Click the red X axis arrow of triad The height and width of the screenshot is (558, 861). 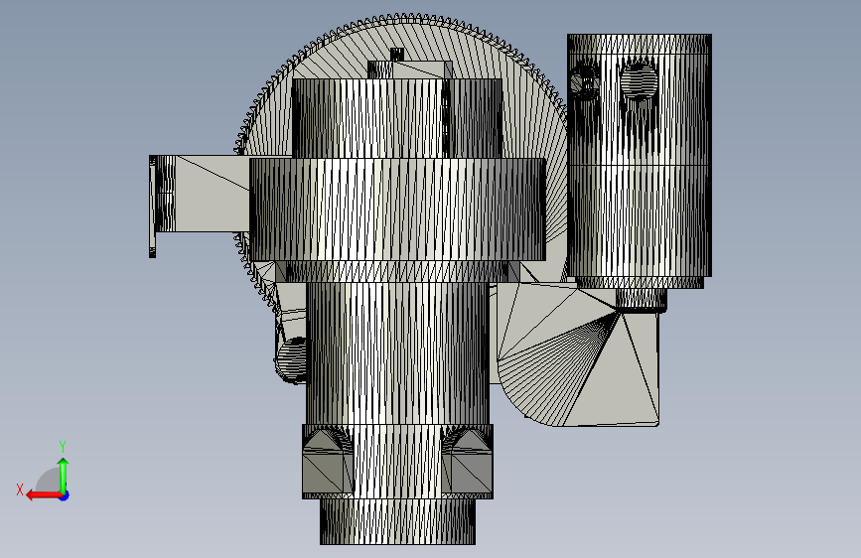tap(43, 495)
